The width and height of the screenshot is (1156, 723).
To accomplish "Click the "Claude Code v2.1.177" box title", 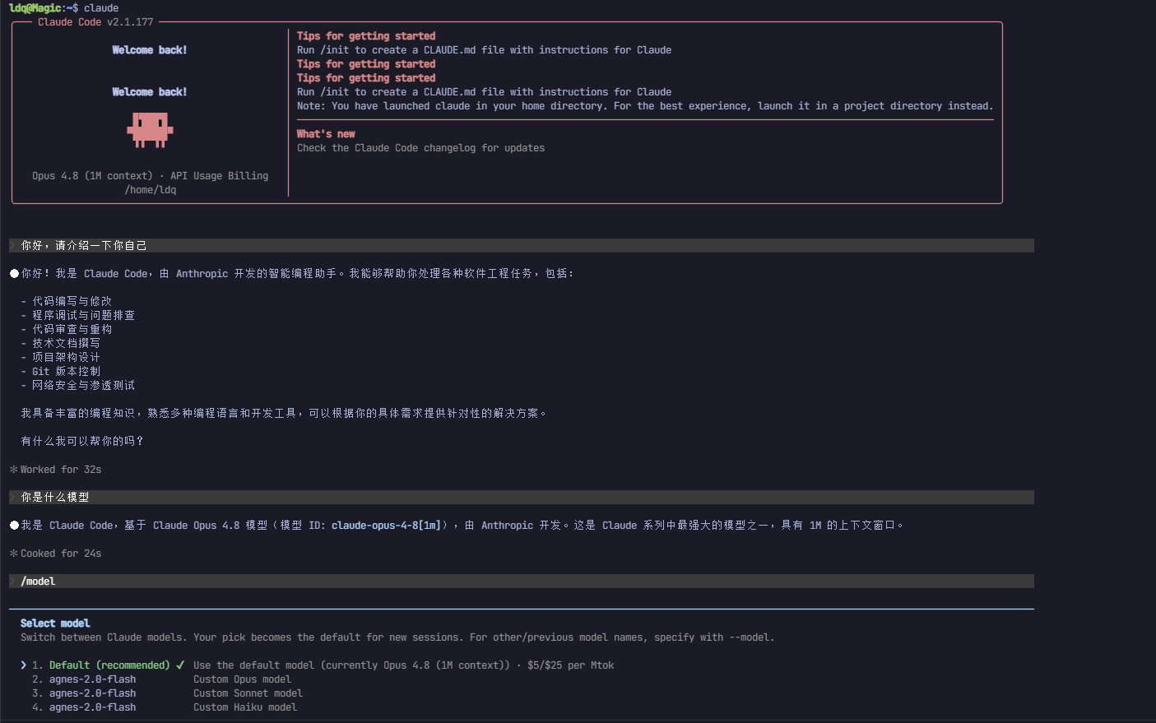I will tap(95, 22).
